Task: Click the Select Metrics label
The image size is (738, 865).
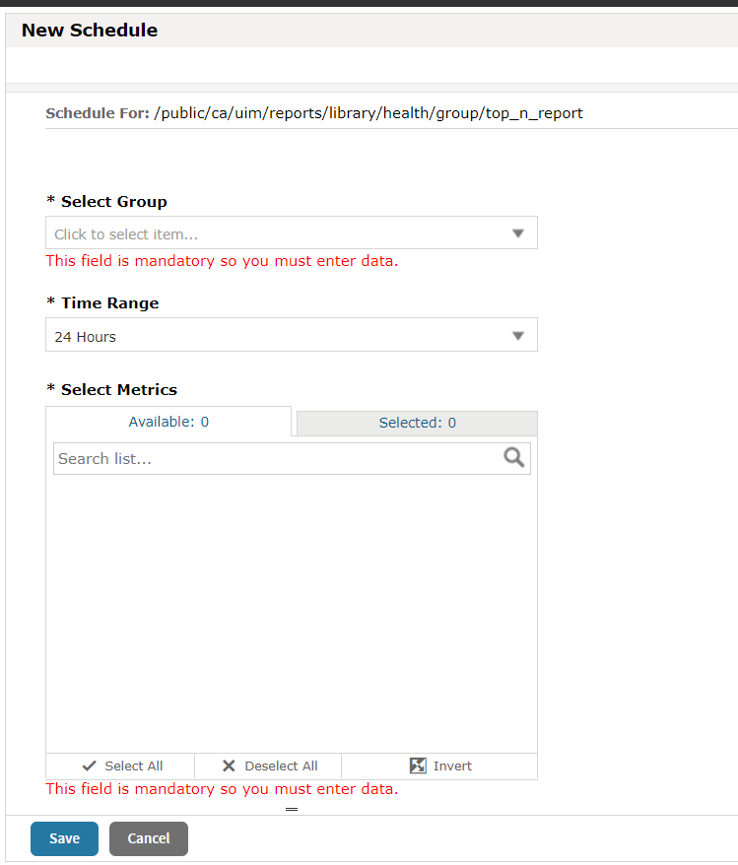Action: tap(112, 389)
